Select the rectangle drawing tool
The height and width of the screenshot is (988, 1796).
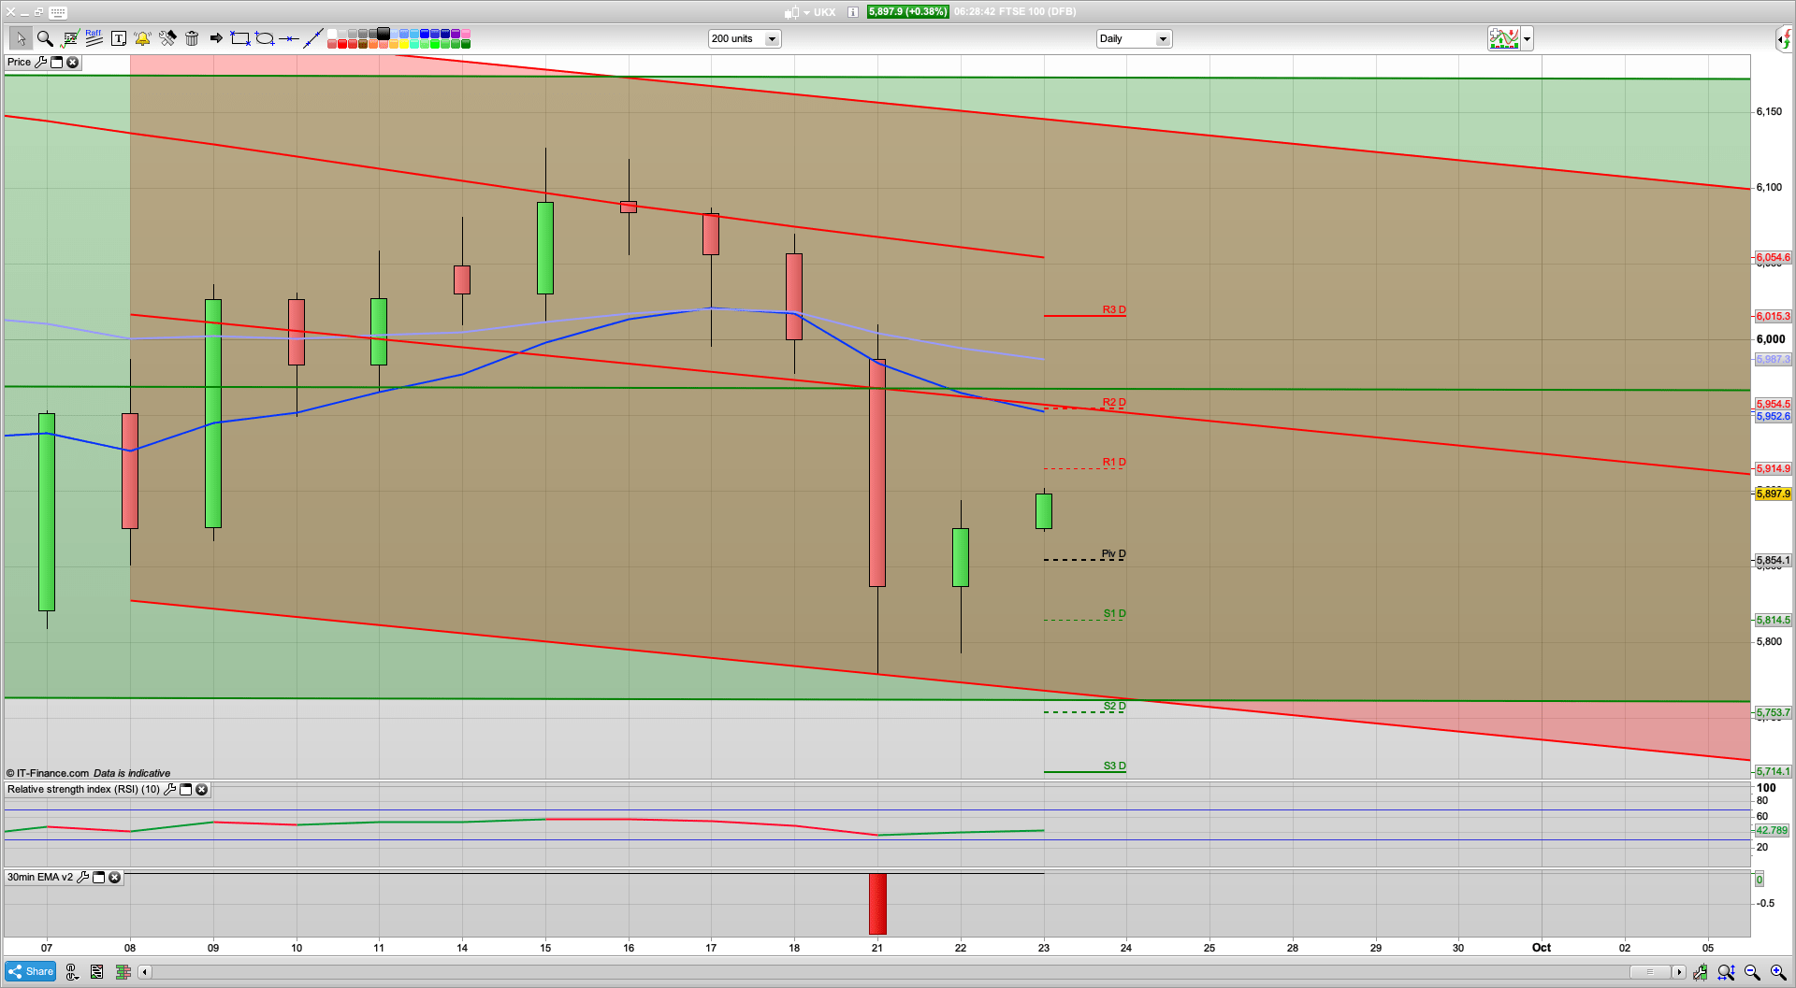[x=239, y=38]
